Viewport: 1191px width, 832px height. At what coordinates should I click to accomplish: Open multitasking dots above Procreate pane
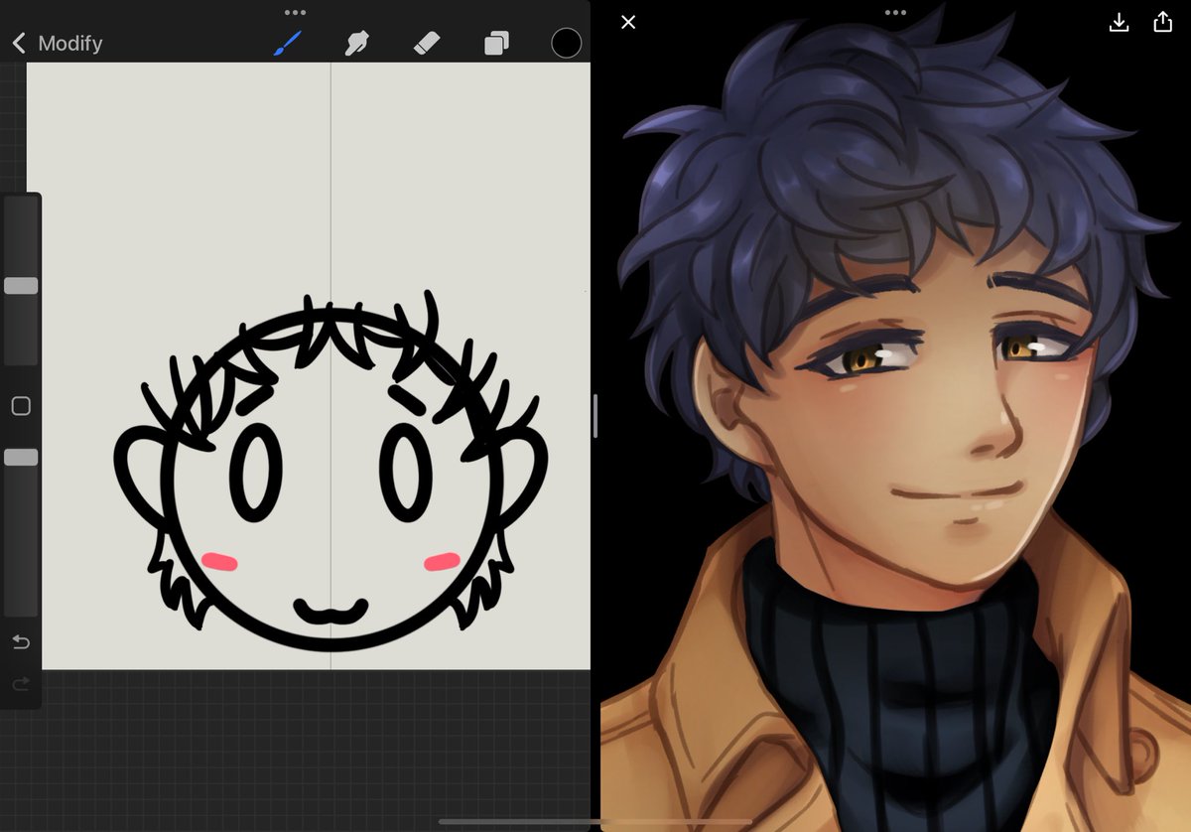295,13
